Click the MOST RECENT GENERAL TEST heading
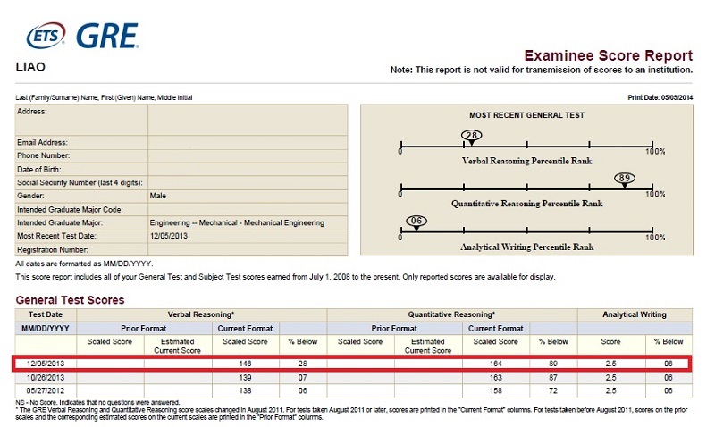715x427 pixels. 526,115
